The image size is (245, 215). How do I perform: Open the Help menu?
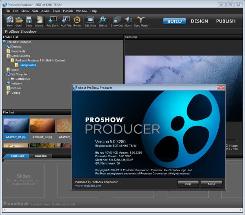coord(94,11)
